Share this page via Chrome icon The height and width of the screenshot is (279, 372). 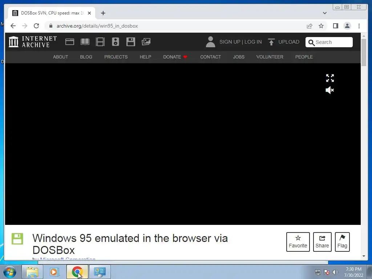(x=310, y=26)
